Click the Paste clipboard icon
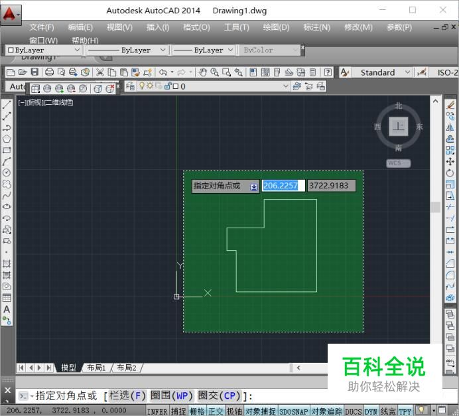 (x=124, y=72)
